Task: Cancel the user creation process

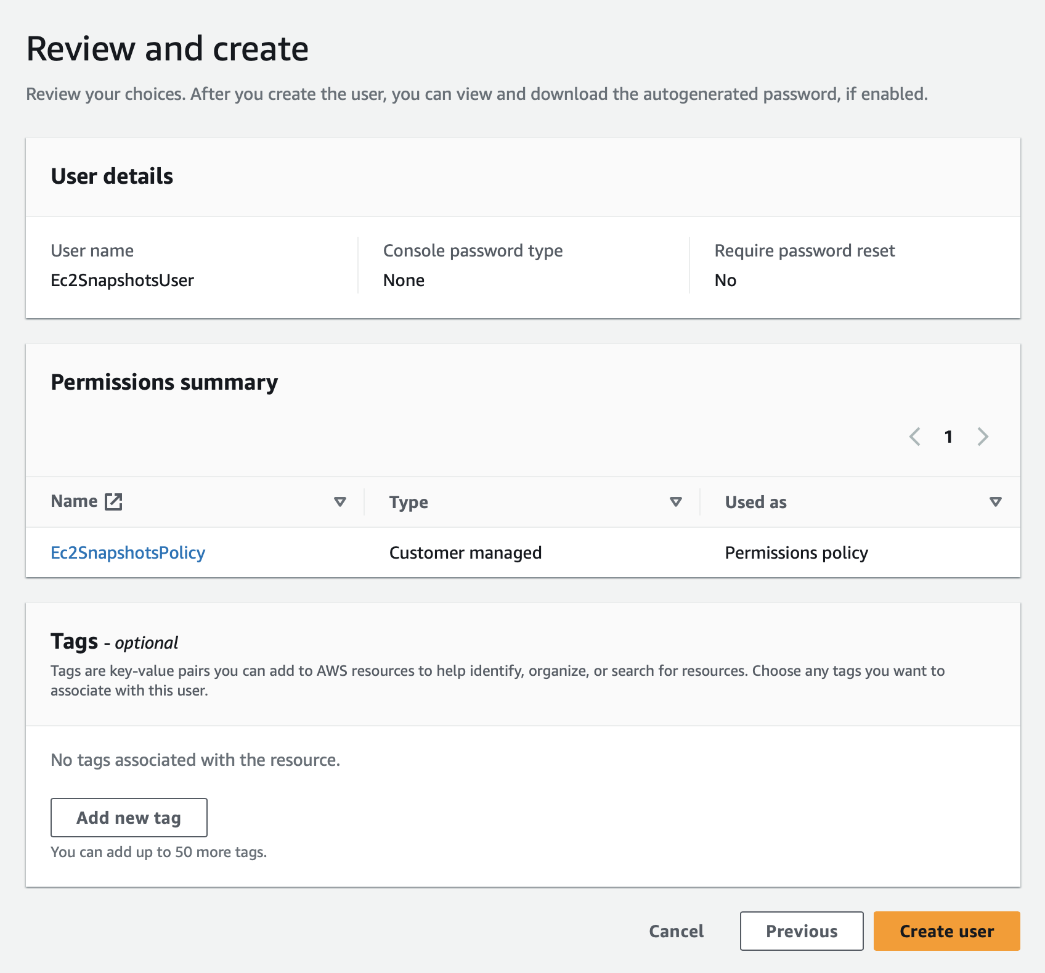Action: point(676,931)
